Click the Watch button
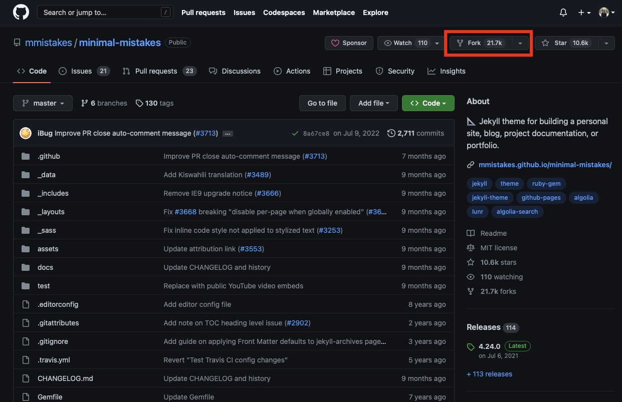622x402 pixels. click(x=405, y=43)
